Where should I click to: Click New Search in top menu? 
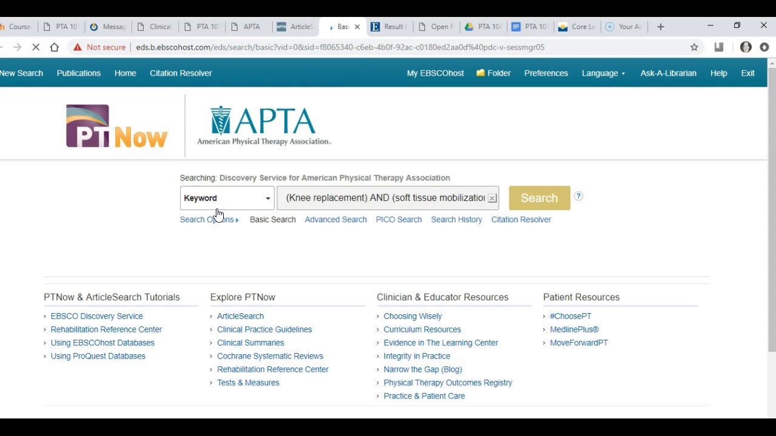(x=21, y=73)
